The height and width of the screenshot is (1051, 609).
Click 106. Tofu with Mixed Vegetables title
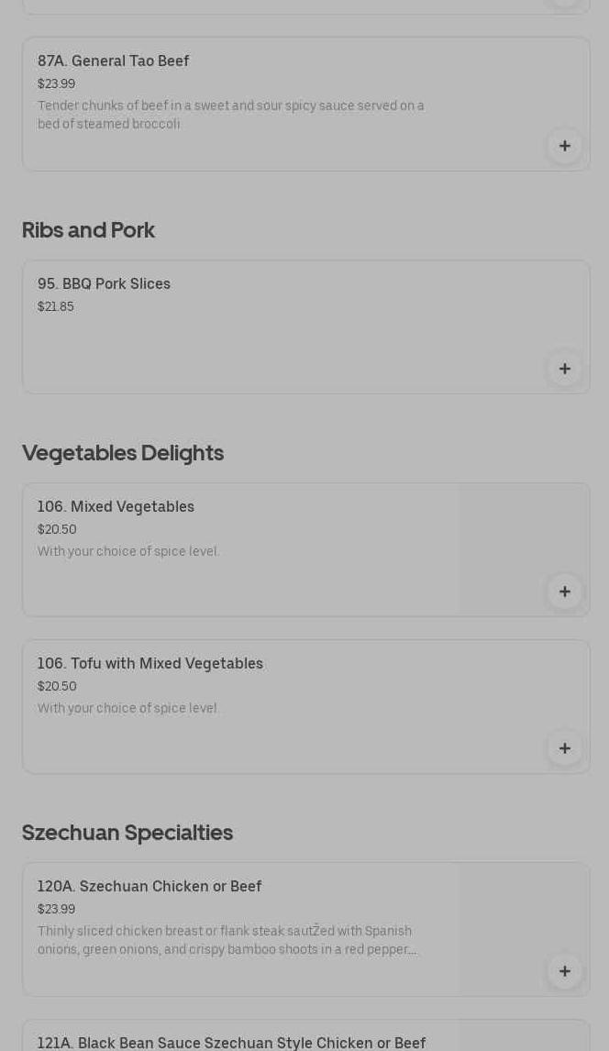point(150,663)
